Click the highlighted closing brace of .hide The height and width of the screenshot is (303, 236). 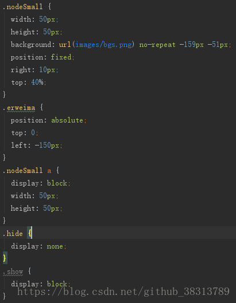[5, 258]
